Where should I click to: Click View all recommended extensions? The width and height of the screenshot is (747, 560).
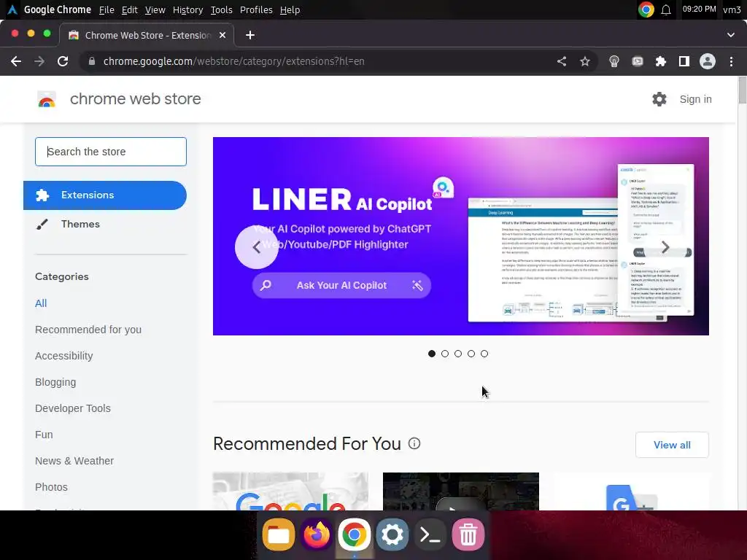[672, 445]
